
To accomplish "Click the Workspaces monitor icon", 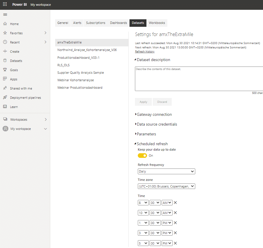I will [x=5, y=119].
